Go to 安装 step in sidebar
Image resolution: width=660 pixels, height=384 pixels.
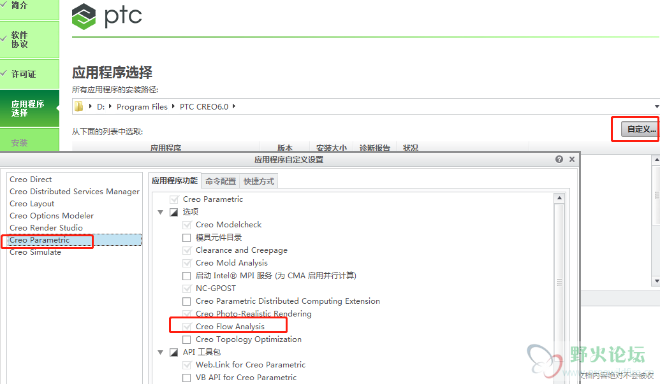pyautogui.click(x=29, y=140)
